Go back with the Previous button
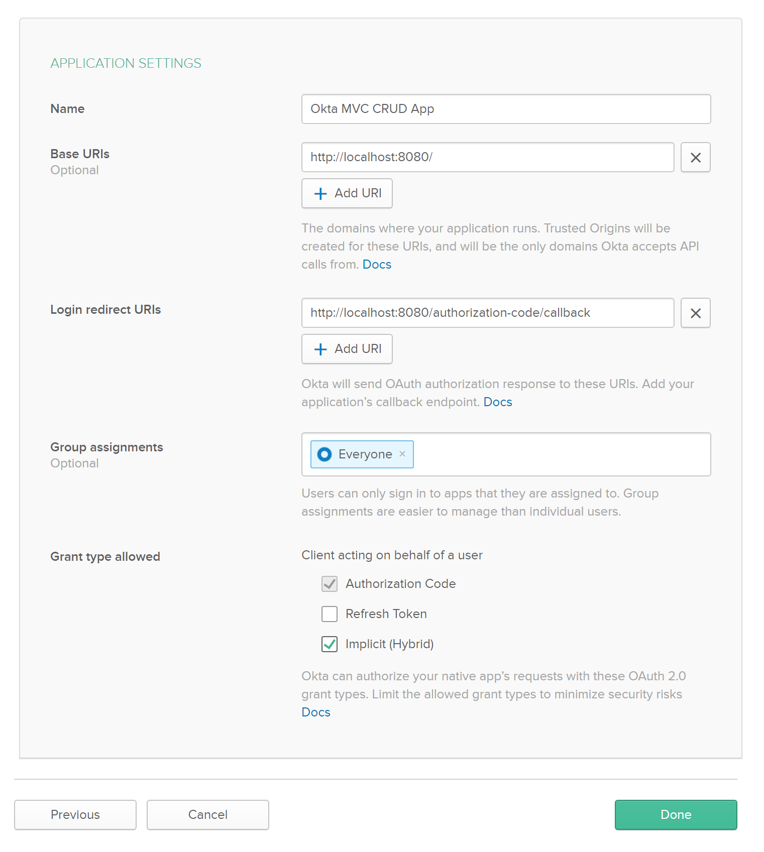 pos(75,814)
